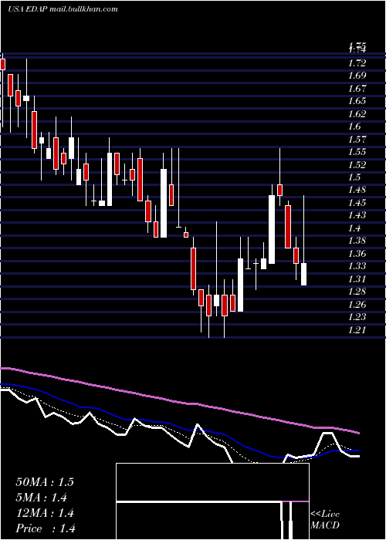Click the 1.33 price axis label
386x540 pixels.
tap(357, 266)
